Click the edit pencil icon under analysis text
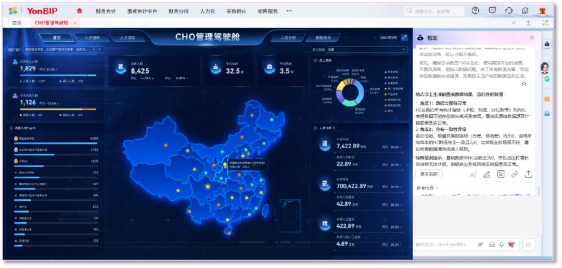Screen dimensions: 562x268 click(x=487, y=174)
